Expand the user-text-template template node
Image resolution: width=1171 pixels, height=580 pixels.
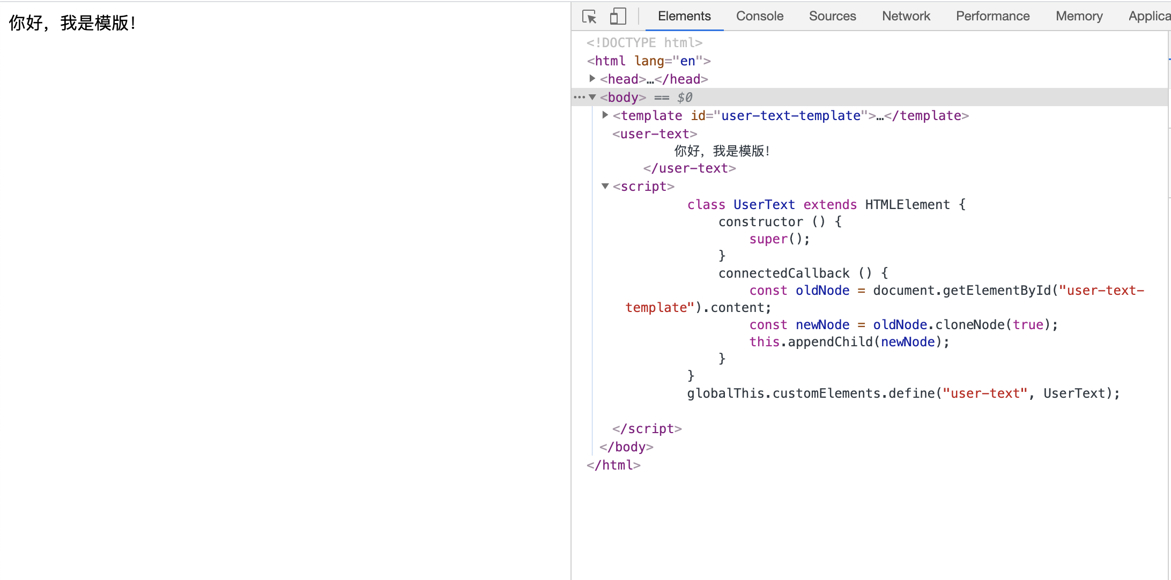(x=605, y=115)
